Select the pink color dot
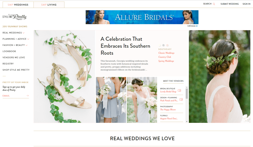Screen dimensions: 253x147 point(167,45)
